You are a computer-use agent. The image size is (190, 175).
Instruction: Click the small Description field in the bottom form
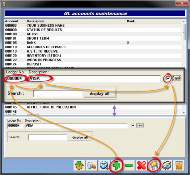[x=76, y=126]
